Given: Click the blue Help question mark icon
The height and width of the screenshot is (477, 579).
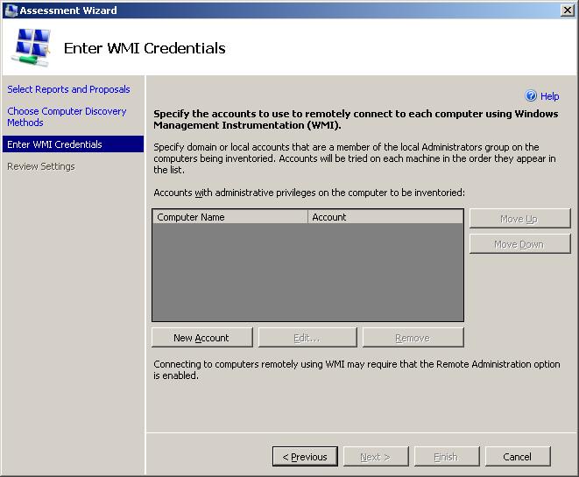Looking at the screenshot, I should coord(531,96).
